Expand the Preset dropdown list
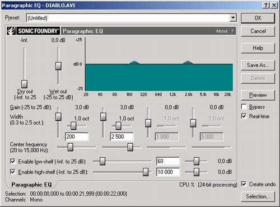Image resolution: width=280 pixels, height=207 pixels. (x=233, y=18)
